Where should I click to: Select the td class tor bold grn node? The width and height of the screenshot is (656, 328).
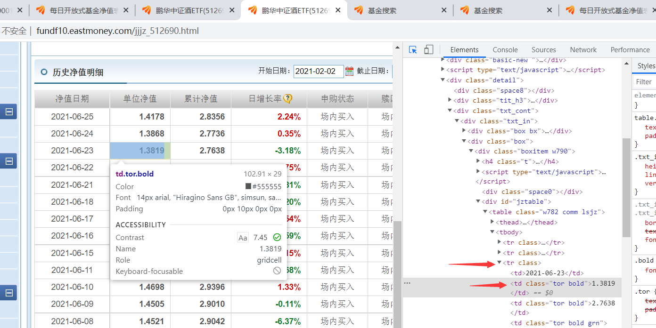tap(559, 323)
